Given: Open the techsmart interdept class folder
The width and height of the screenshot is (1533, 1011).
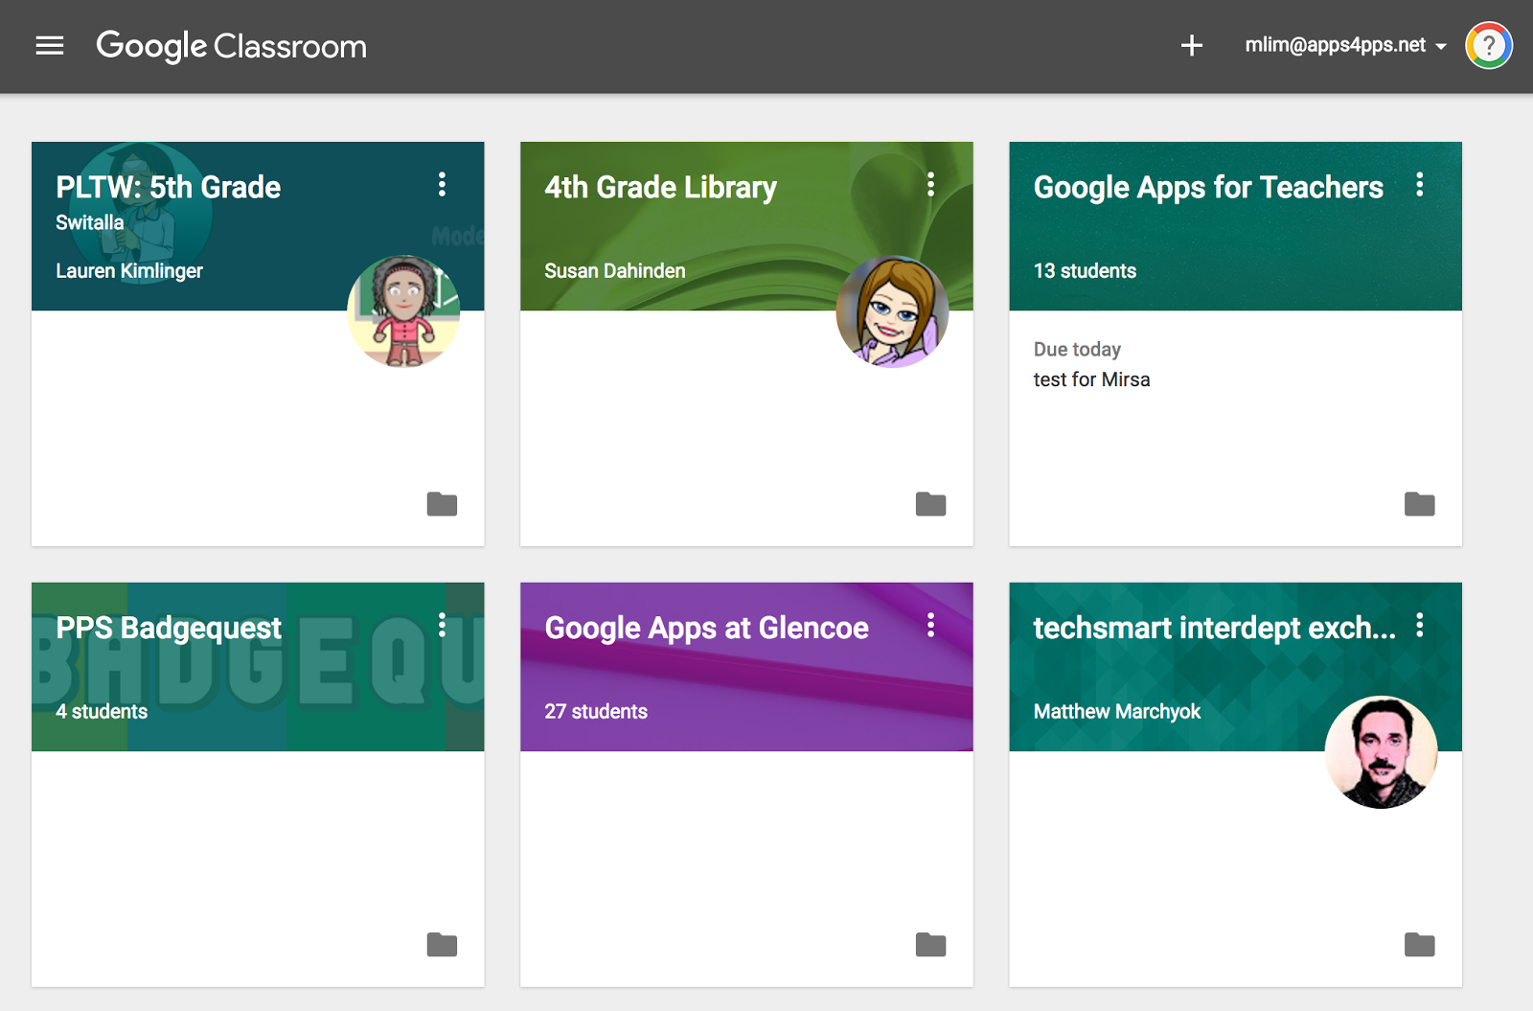Looking at the screenshot, I should 1418,944.
